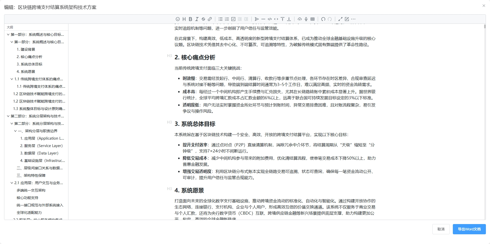
Task: Enter fullscreen editing mode
Action: click(x=340, y=19)
